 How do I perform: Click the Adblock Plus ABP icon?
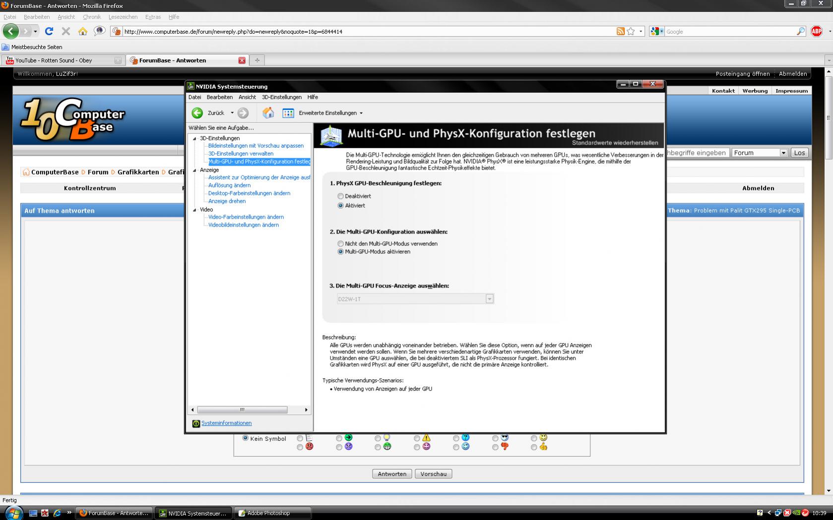[817, 31]
